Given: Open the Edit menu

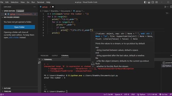Looking at the screenshot, I should [x=7, y=2].
